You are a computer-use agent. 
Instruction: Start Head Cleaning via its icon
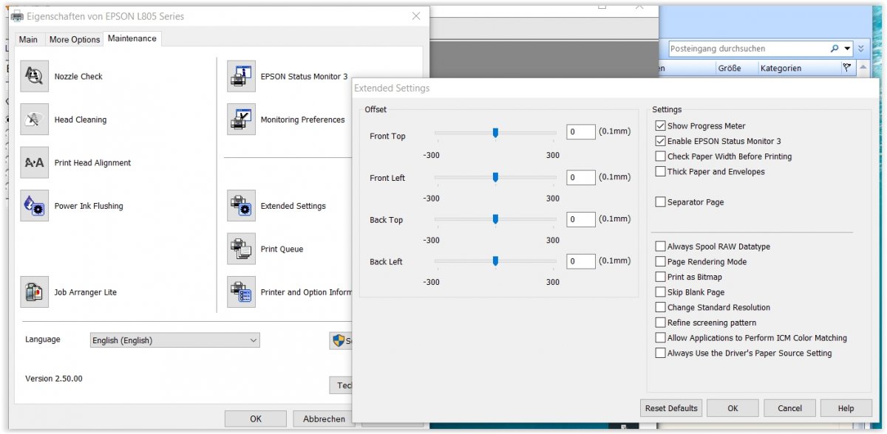pos(34,120)
